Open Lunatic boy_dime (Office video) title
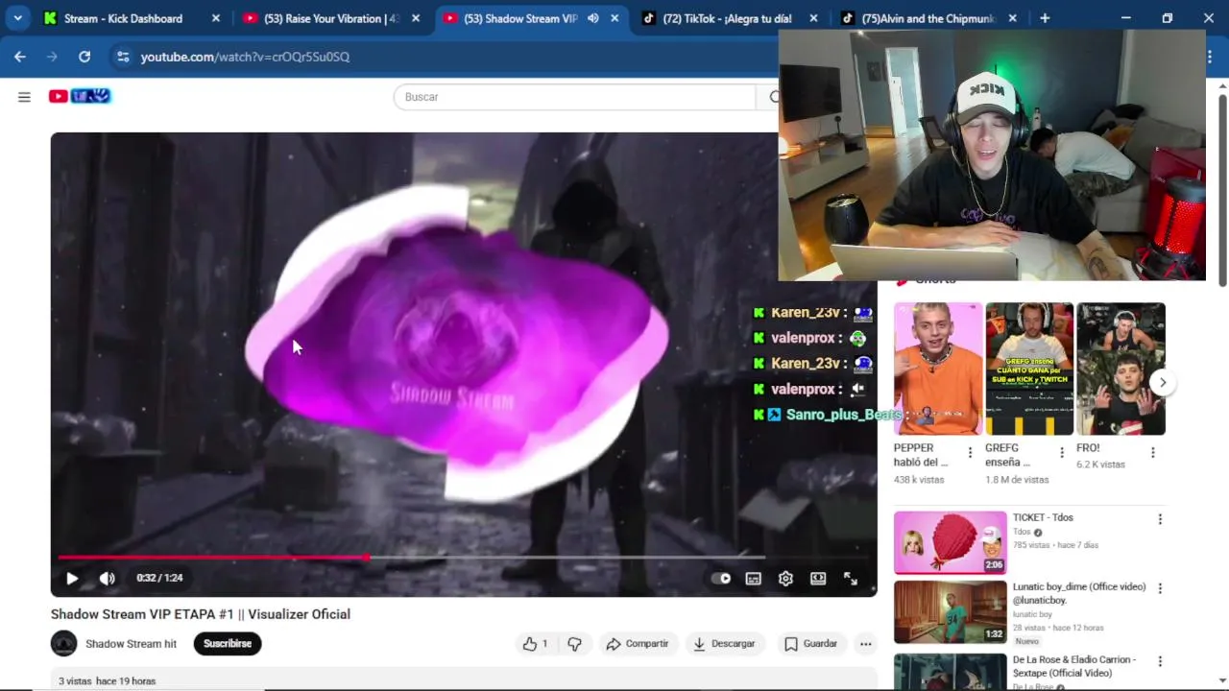 (1079, 593)
